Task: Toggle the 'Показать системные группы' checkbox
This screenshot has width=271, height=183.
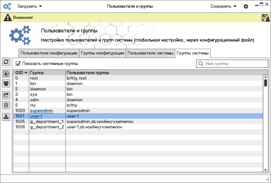Action: pyautogui.click(x=18, y=63)
